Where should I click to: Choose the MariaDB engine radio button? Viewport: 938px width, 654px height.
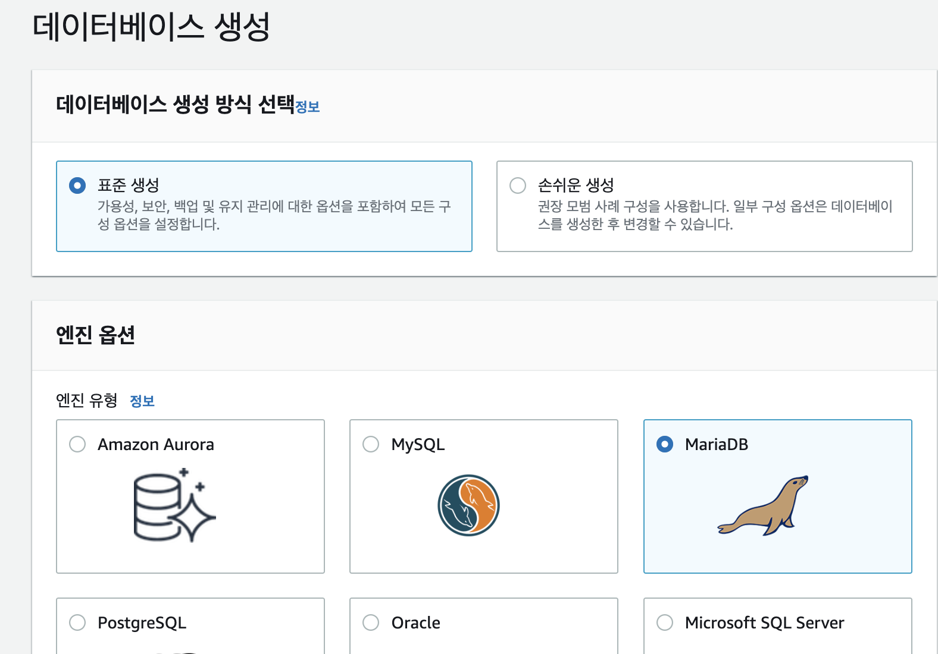[x=665, y=444]
